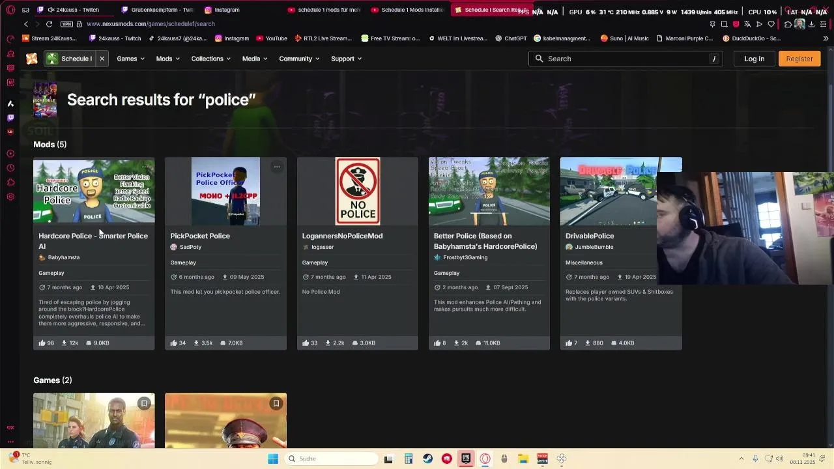Open the YouTube bookmark
The image size is (834, 469).
[270, 38]
